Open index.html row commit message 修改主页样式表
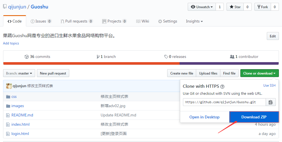The width and height of the screenshot is (282, 142). coord(114,124)
